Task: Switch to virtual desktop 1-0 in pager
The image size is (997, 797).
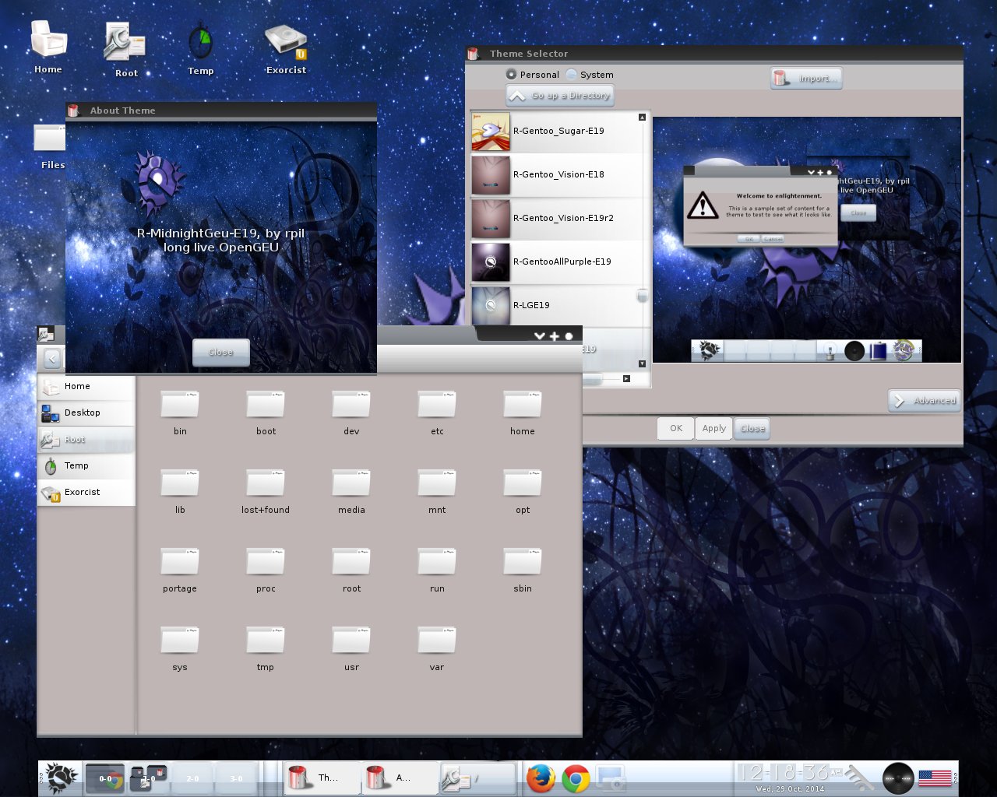Action: coord(149,778)
